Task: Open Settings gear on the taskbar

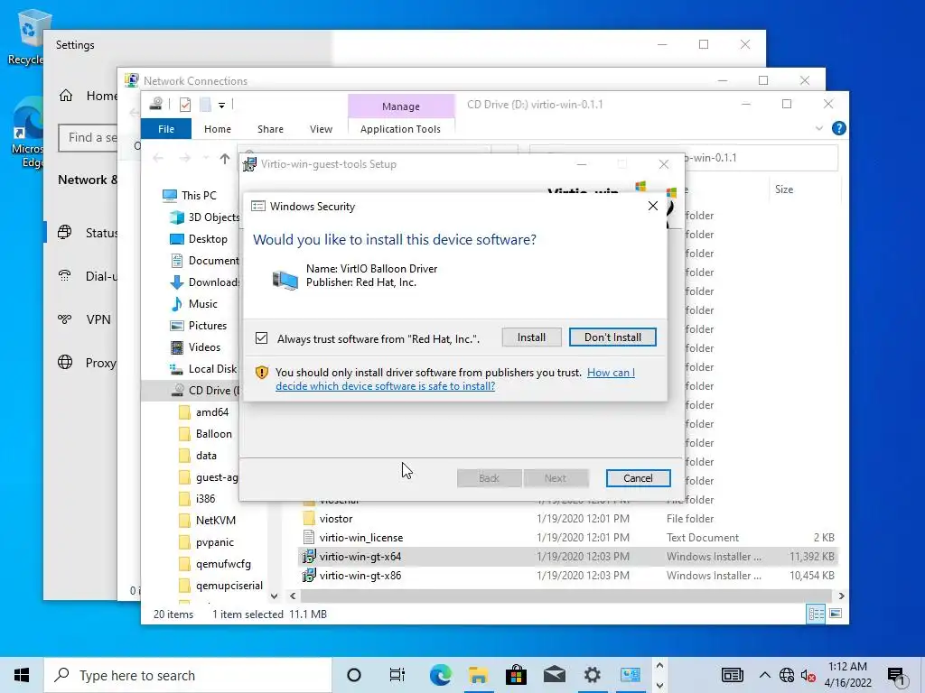Action: click(x=592, y=675)
